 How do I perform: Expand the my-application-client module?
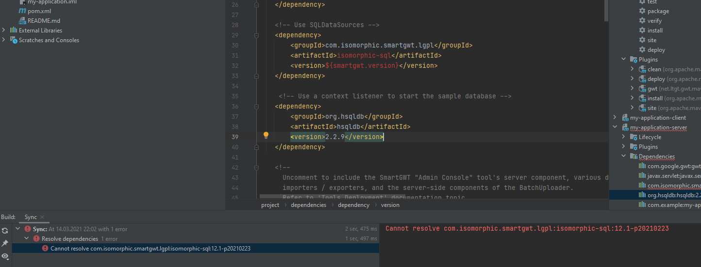pyautogui.click(x=615, y=118)
